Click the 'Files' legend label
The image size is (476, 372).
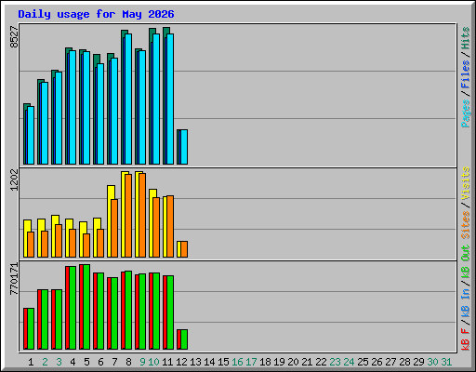click(x=466, y=74)
